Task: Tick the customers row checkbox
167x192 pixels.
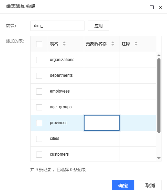Action: click(39, 155)
